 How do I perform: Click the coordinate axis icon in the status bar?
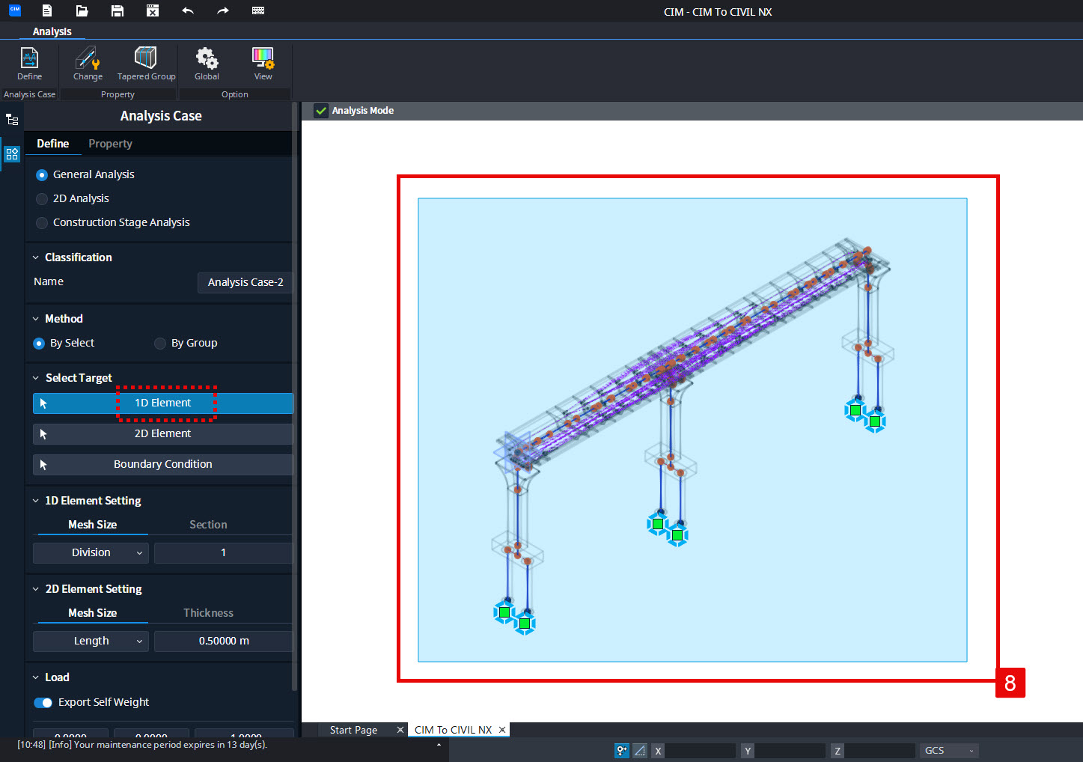click(x=621, y=750)
